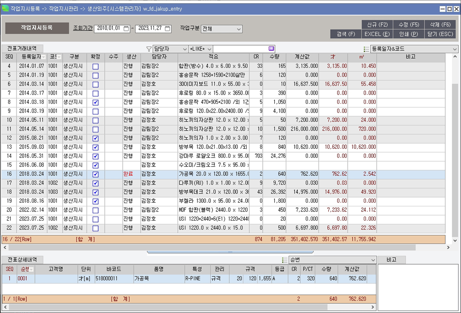Select row 17 with code 1002 on 2018.03.24
The height and width of the screenshot is (313, 461).
224,183
